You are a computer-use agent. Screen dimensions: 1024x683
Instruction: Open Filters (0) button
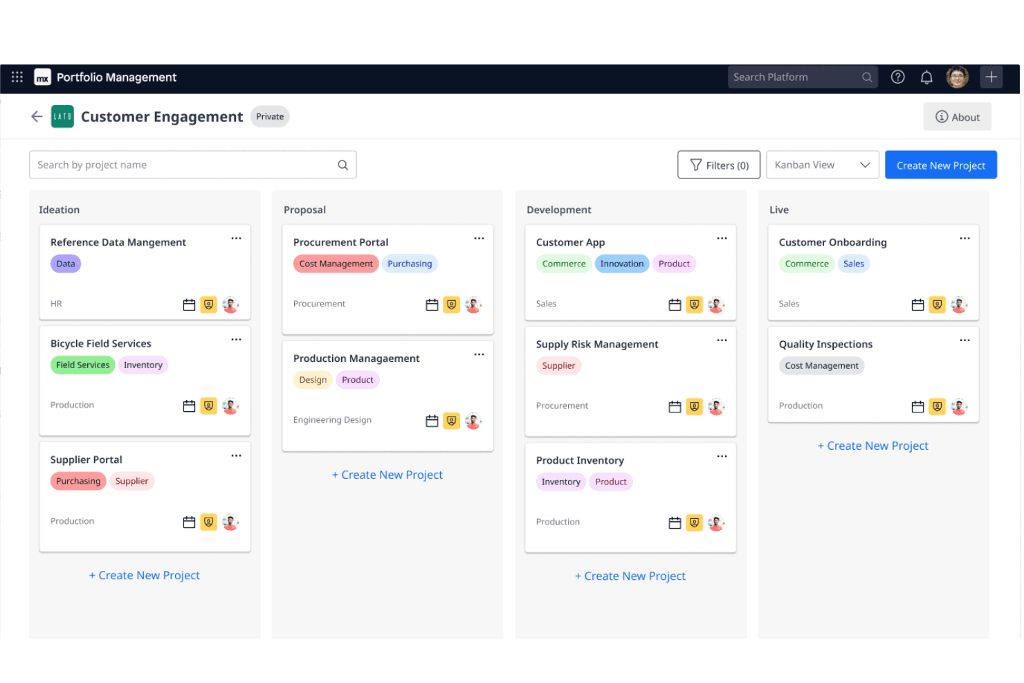[x=719, y=165]
